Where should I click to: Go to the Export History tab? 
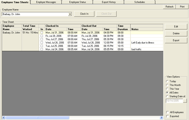(x=109, y=2)
